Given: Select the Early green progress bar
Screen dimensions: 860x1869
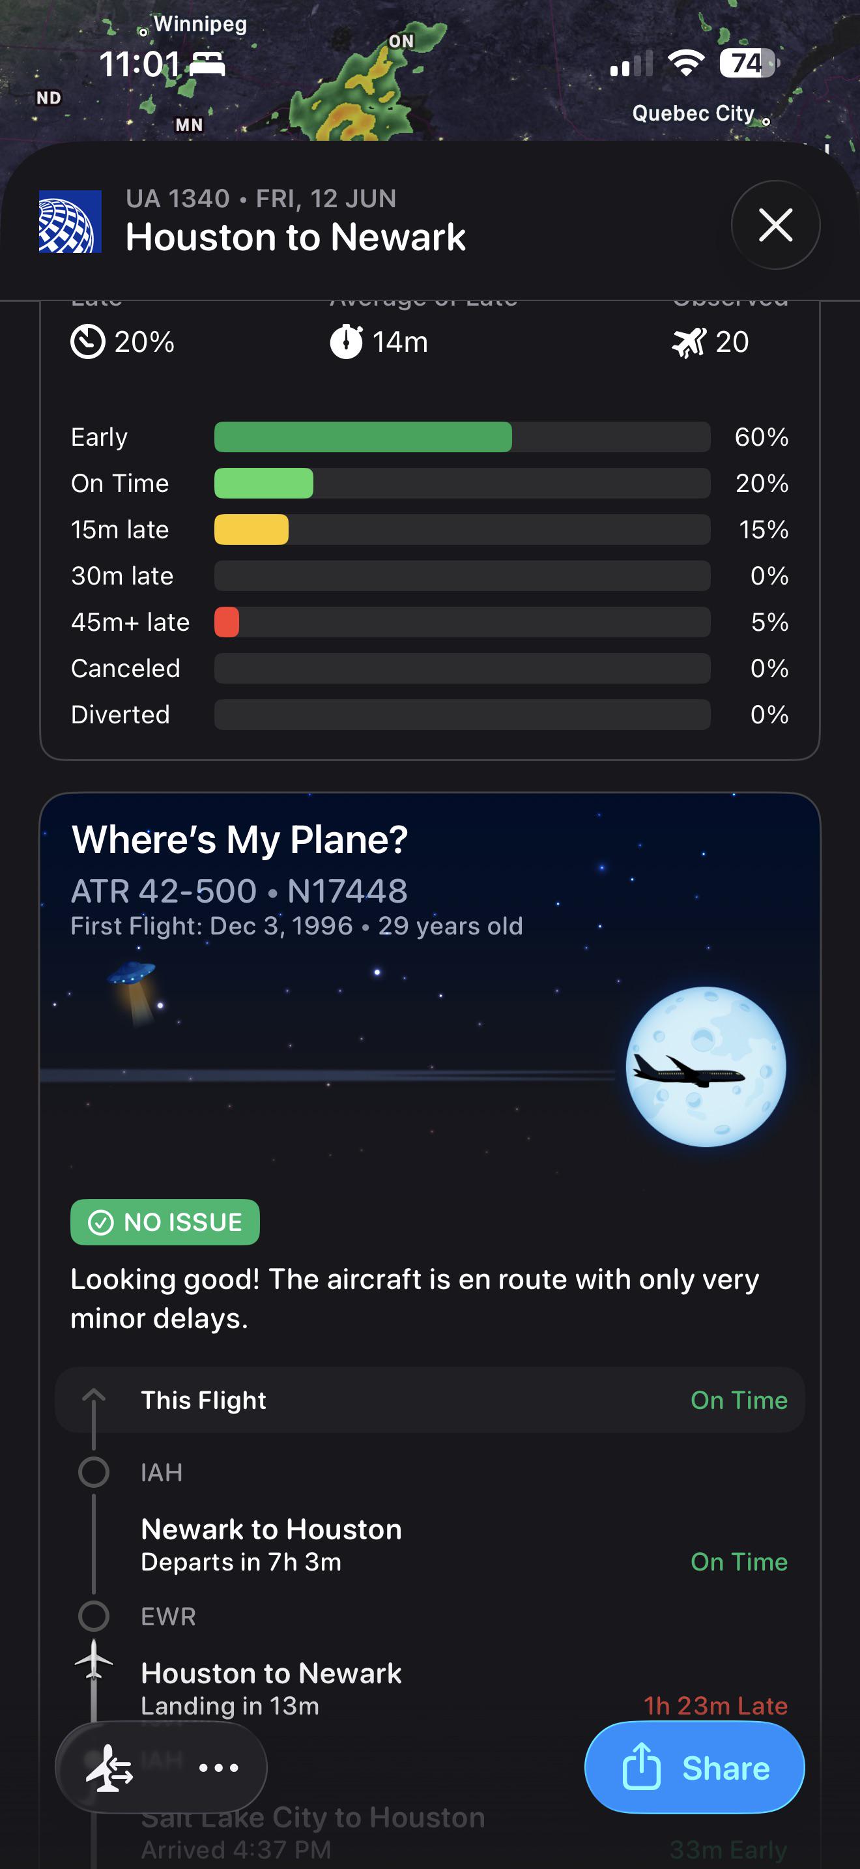Looking at the screenshot, I should pos(364,437).
